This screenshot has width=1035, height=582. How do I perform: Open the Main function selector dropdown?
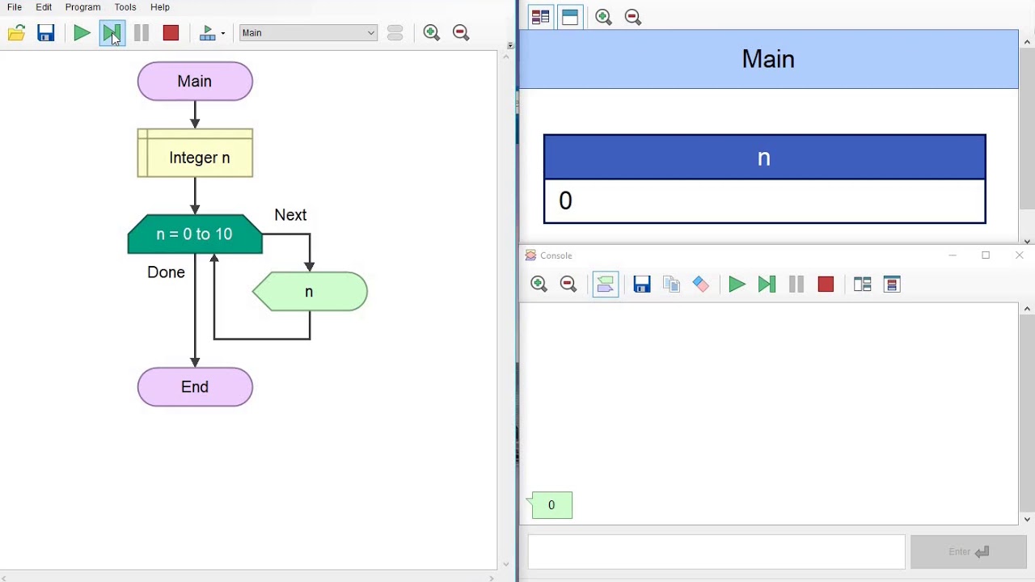pyautogui.click(x=308, y=33)
